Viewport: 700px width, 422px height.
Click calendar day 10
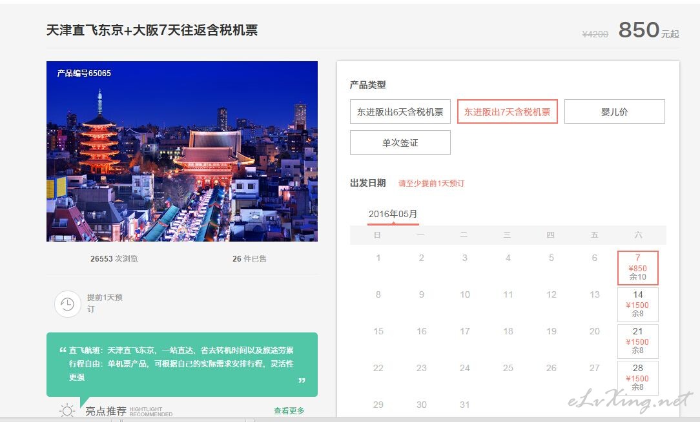click(x=465, y=294)
